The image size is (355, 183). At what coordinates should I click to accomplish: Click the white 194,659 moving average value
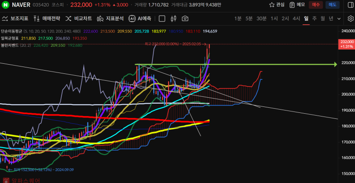coord(210,31)
